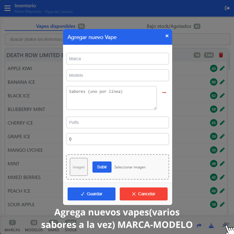Viewport: 234px width, 234px height.
Task: Click the Sabores textarea
Action: click(111, 98)
